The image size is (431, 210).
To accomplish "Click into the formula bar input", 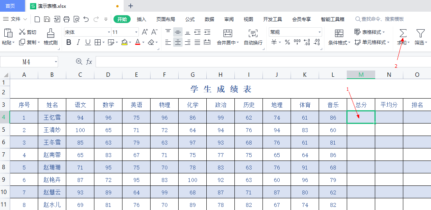I will click(263, 62).
